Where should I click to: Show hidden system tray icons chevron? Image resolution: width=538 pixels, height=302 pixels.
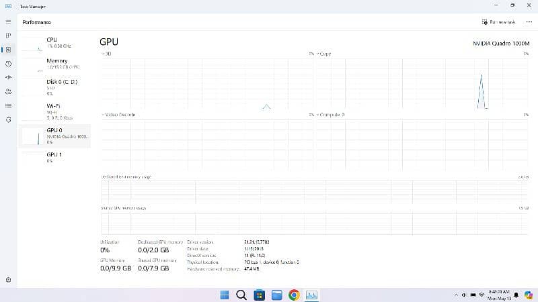(456, 295)
